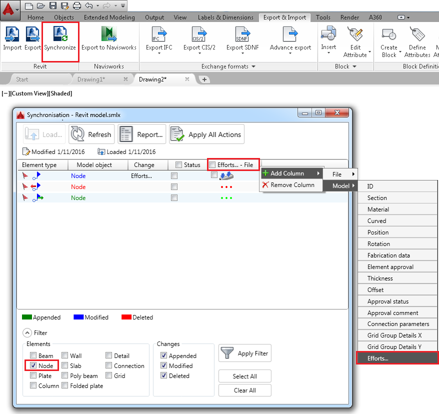Click the efforts import icon in first Node row
Viewport: 439px width, 414px height.
[226, 176]
